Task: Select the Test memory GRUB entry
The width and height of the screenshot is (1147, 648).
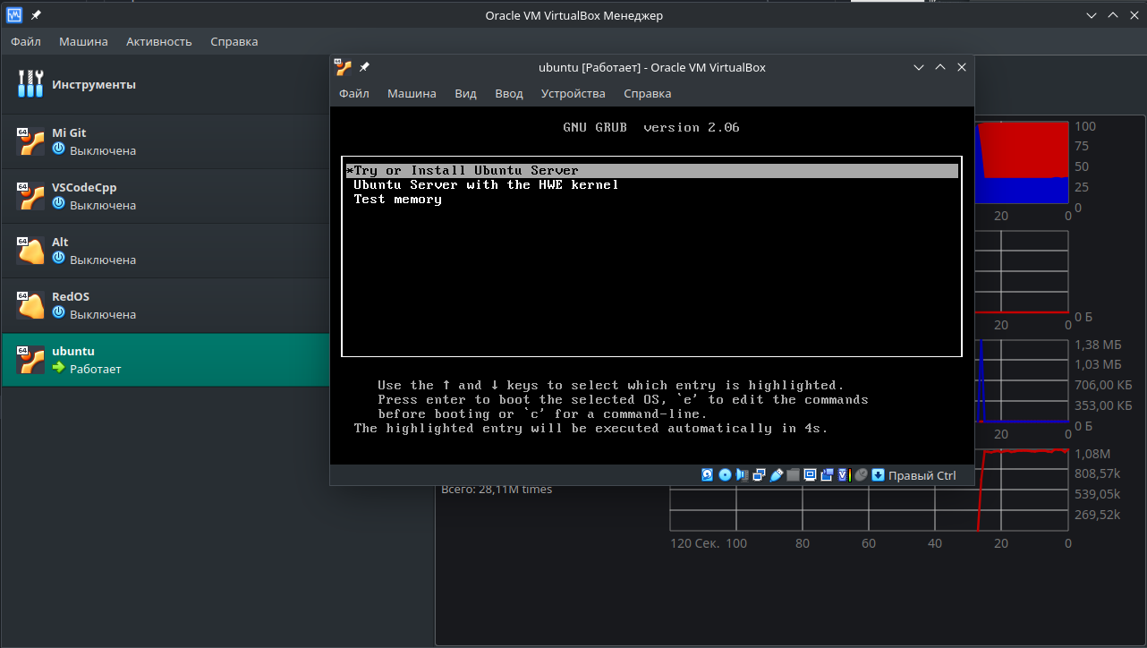Action: pyautogui.click(x=397, y=199)
